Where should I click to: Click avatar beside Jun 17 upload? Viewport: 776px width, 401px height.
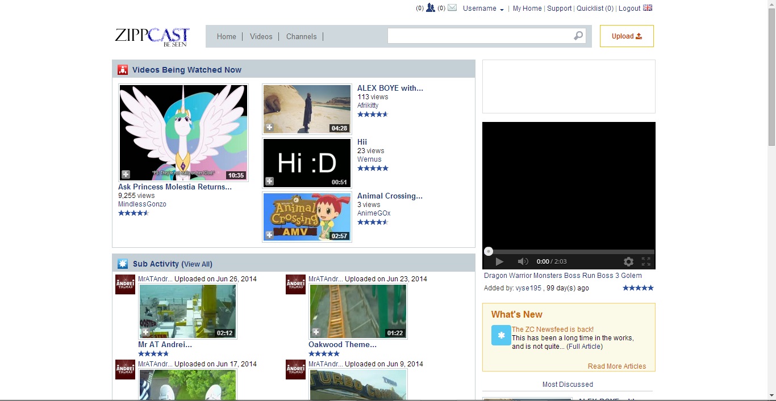pos(125,369)
